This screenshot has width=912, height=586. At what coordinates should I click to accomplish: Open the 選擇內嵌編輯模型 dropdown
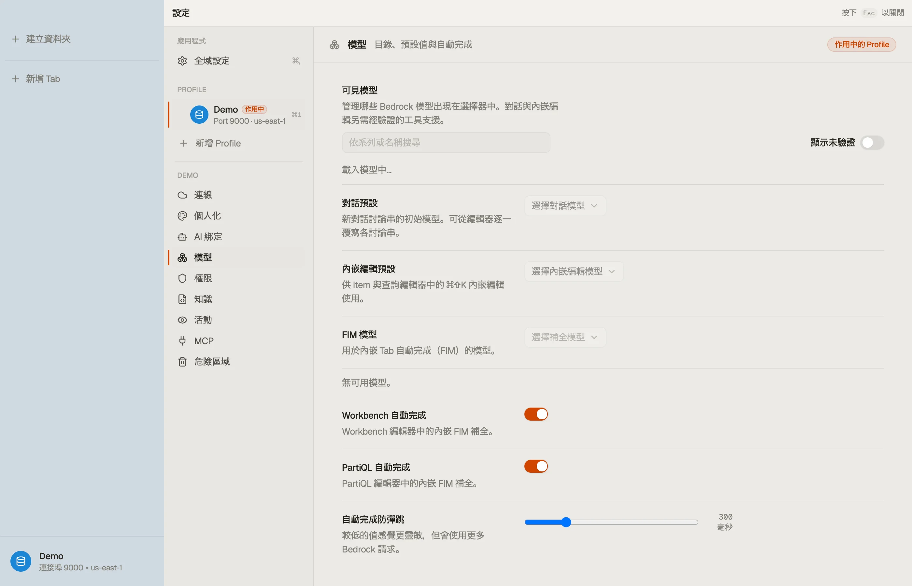574,272
